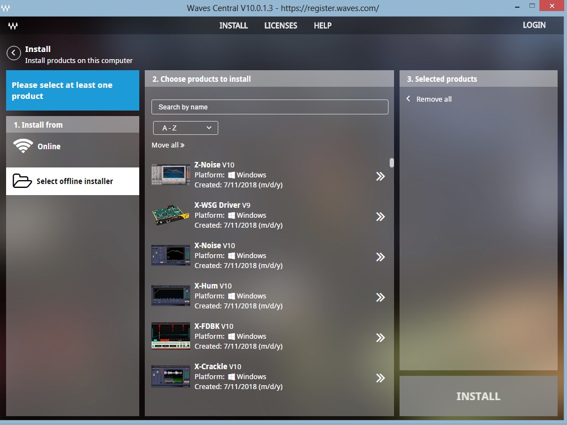
Task: Add X-FDBK V10 with its double-arrow icon
Action: click(x=380, y=338)
